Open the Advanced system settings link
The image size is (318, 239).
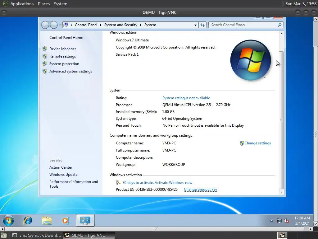pos(70,71)
